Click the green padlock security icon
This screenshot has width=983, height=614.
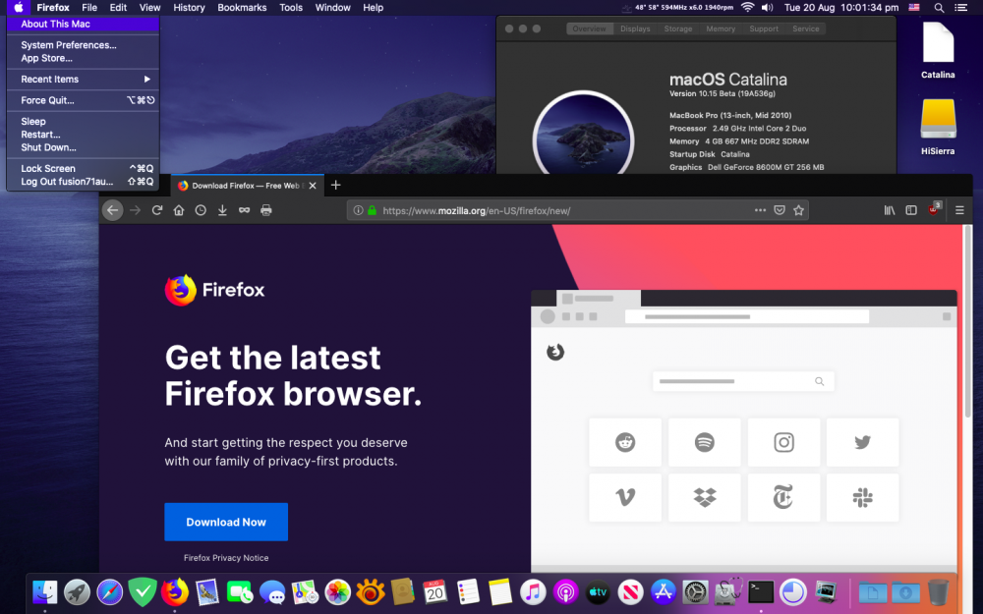click(x=372, y=210)
